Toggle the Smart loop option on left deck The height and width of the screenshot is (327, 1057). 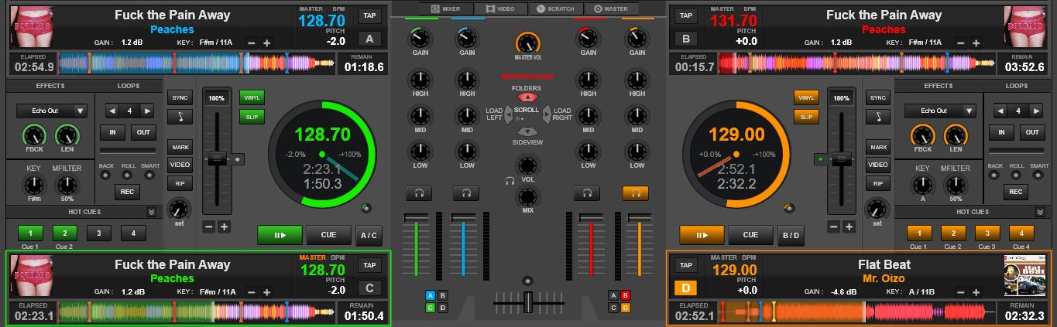[151, 174]
